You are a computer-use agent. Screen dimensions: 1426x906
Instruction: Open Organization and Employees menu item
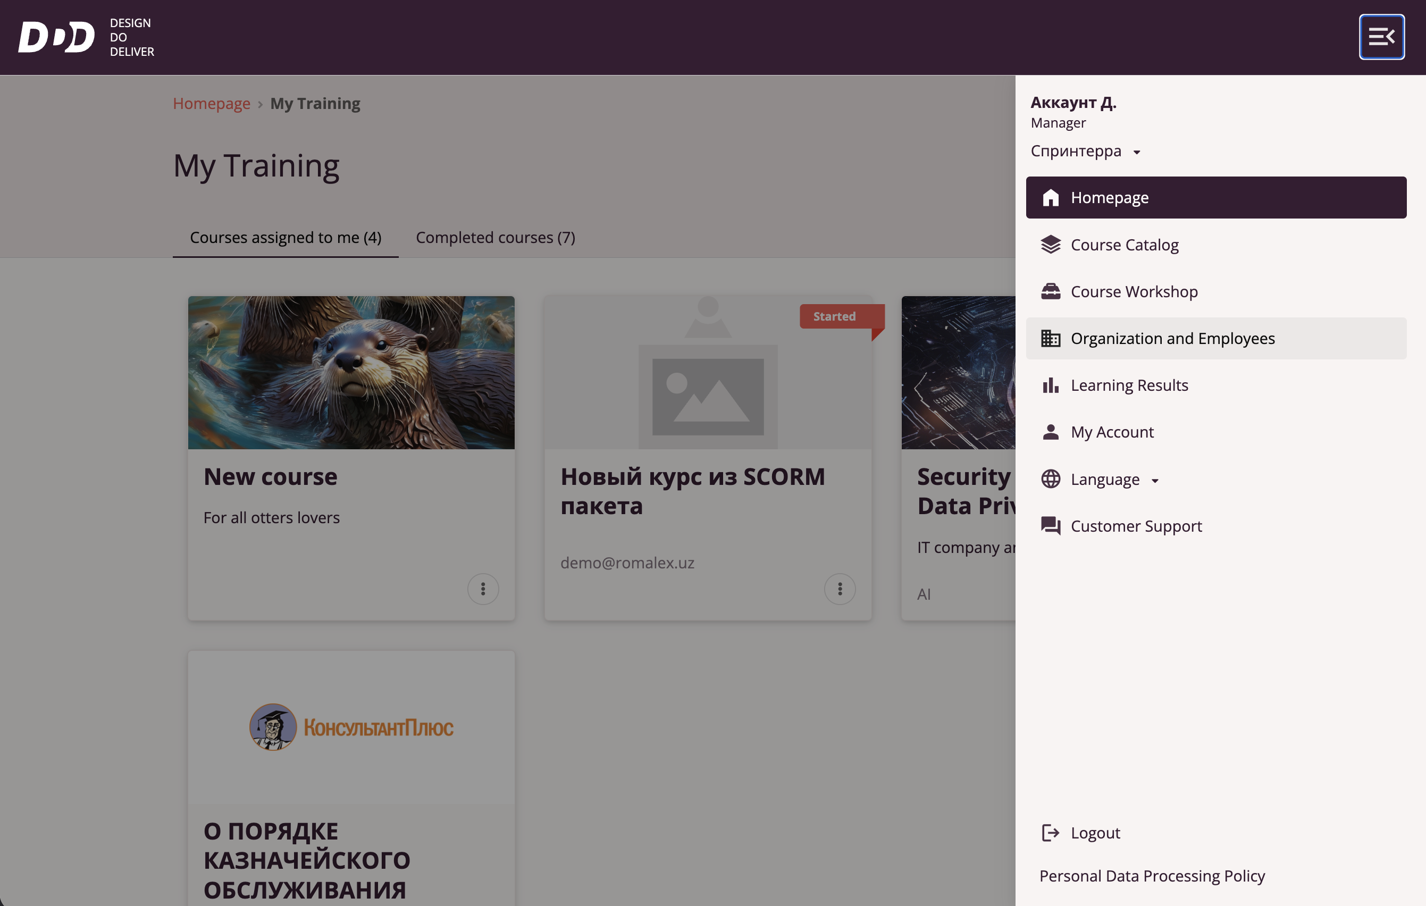(x=1216, y=338)
